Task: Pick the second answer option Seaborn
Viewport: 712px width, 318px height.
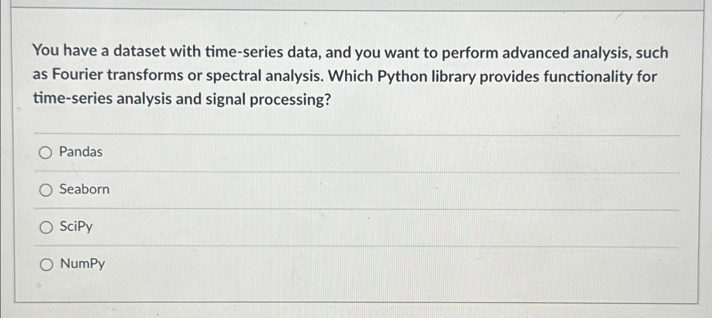Action: tap(46, 190)
